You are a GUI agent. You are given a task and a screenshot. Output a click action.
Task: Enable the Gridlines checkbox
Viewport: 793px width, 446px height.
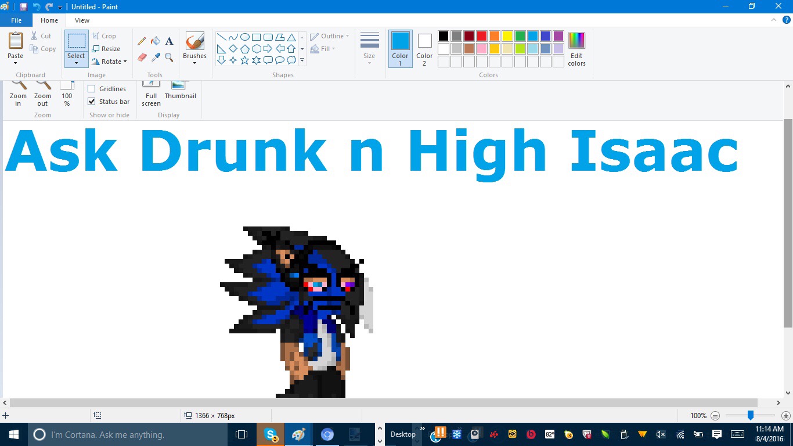coord(92,89)
